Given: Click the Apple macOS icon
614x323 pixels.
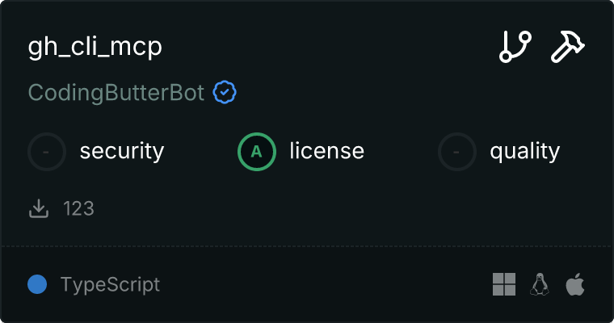Looking at the screenshot, I should (574, 284).
